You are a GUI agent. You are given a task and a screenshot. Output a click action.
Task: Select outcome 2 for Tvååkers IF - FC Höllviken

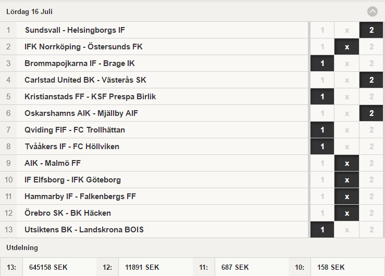point(371,147)
